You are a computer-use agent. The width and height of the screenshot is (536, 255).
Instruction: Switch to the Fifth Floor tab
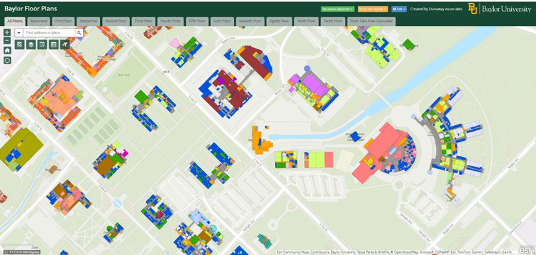(x=197, y=21)
